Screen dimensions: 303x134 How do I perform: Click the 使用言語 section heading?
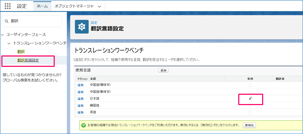(x=83, y=70)
